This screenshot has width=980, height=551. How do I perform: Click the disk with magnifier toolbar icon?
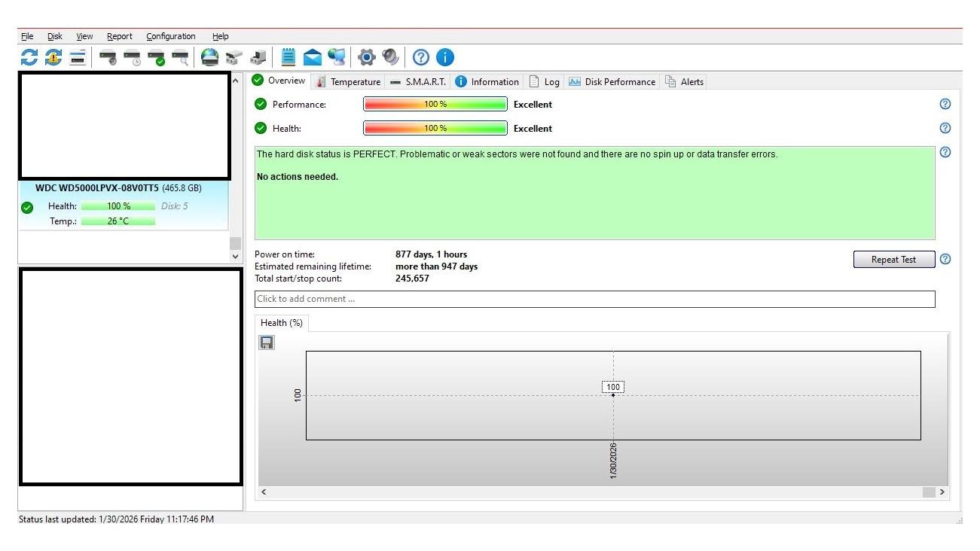(x=181, y=57)
